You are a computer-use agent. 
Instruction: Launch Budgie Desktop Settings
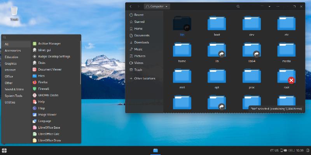pyautogui.click(x=54, y=57)
